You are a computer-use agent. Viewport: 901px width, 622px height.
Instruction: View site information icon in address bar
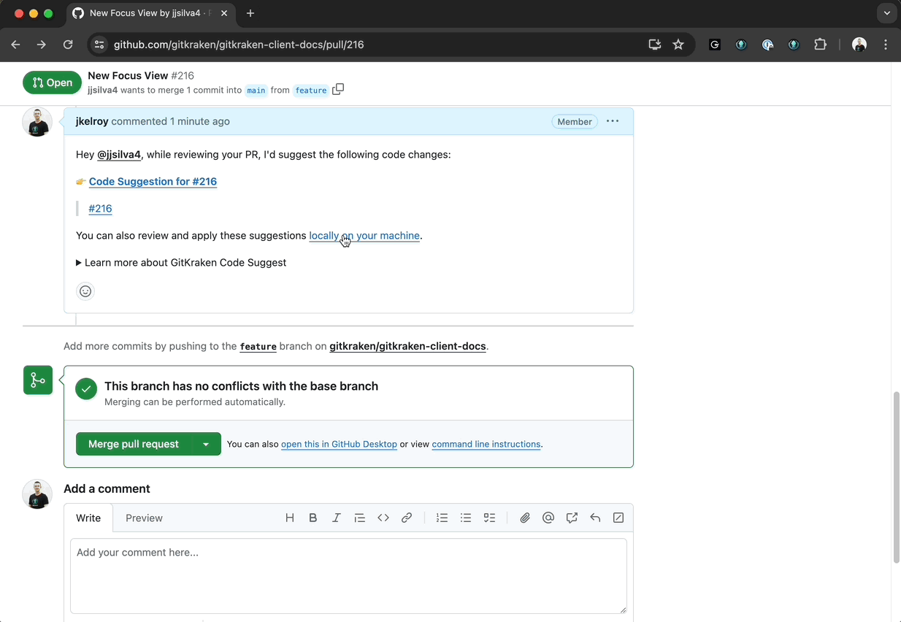point(99,45)
